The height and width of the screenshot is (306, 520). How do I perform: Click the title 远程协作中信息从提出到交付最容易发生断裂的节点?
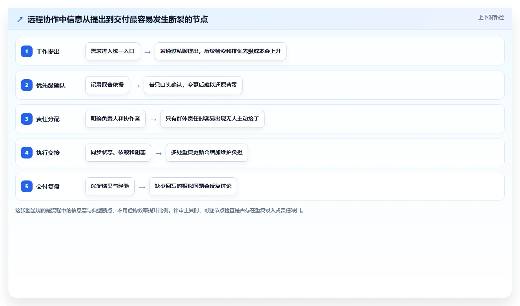[x=118, y=19]
